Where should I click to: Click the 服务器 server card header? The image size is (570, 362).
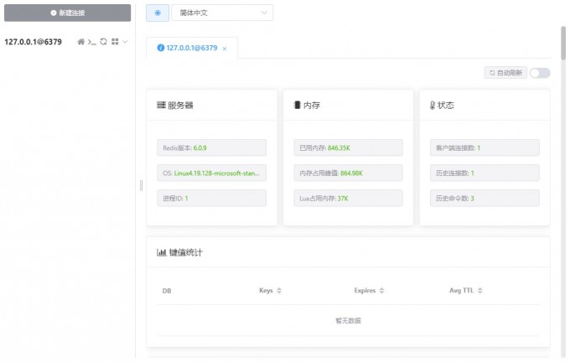pos(211,105)
